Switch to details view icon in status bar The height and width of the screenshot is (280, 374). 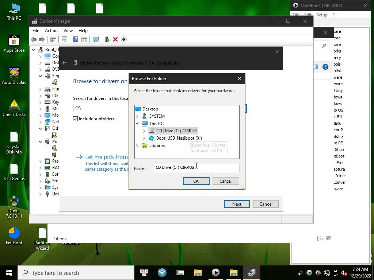click(320, 238)
